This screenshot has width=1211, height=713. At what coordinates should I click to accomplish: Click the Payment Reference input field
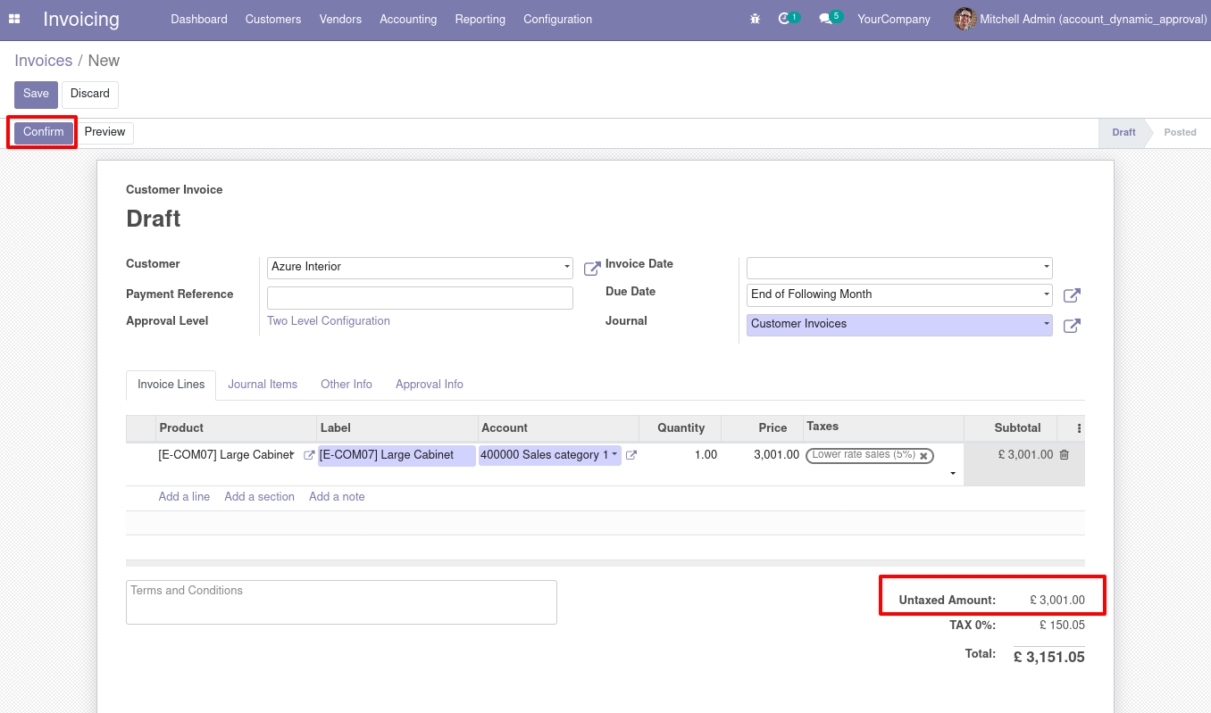(x=420, y=298)
